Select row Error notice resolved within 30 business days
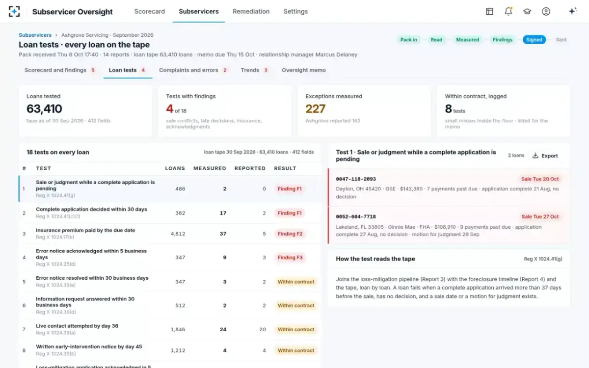 click(x=170, y=282)
